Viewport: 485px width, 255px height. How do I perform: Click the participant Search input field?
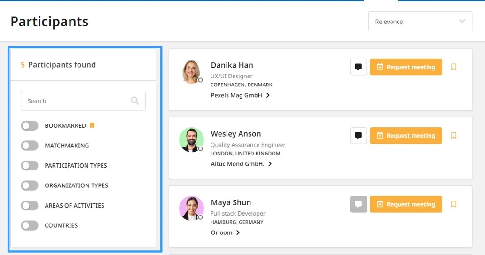75,101
